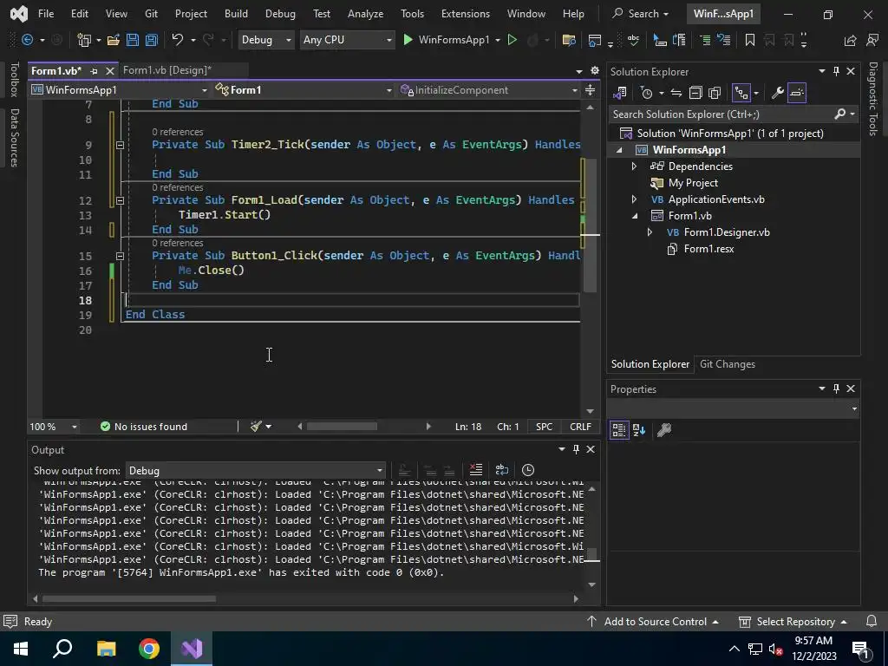Click Clear All icon in Output panel
Viewport: 888px width, 666px height.
475,470
